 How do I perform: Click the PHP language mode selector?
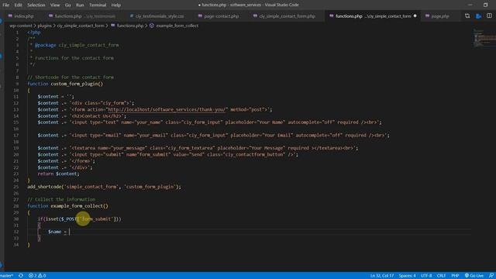[455, 276]
